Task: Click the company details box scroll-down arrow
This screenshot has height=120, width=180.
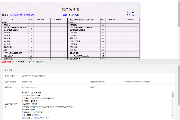Action: [x=173, y=116]
